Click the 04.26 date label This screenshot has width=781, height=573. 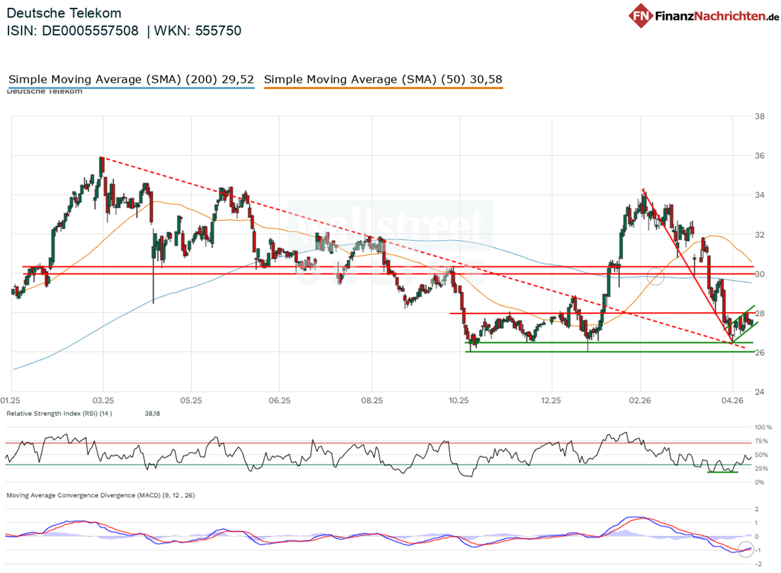pos(732,400)
